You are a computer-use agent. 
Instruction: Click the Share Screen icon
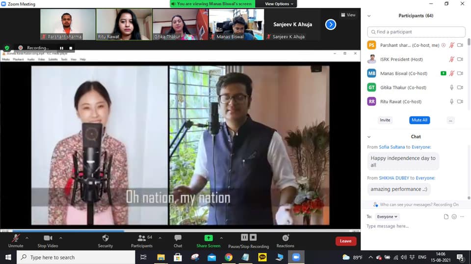point(208,238)
